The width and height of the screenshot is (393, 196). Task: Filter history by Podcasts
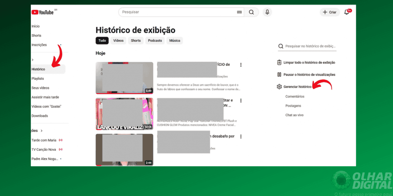(155, 41)
